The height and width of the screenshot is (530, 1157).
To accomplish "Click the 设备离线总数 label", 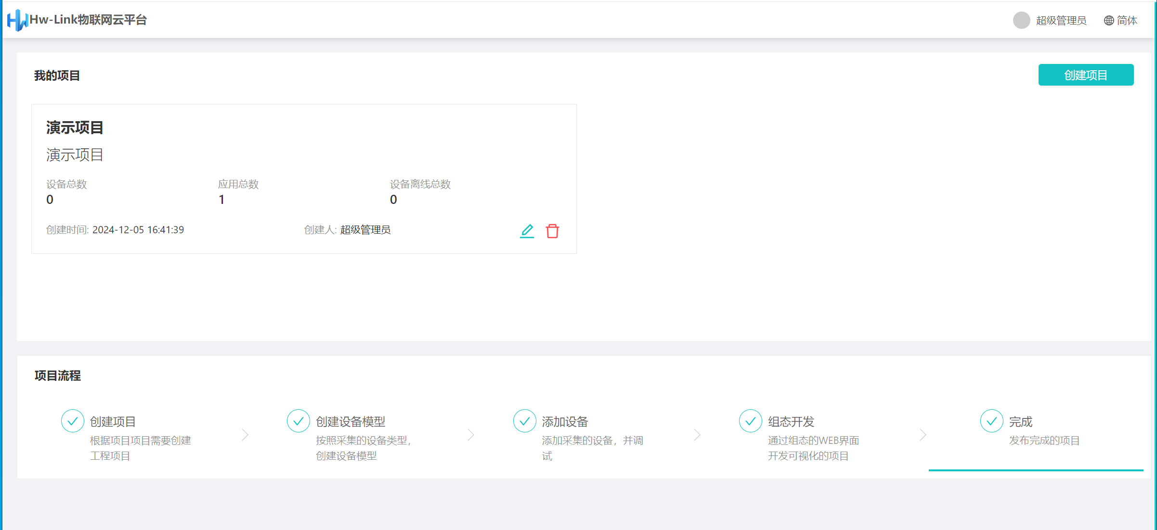I will (x=420, y=184).
